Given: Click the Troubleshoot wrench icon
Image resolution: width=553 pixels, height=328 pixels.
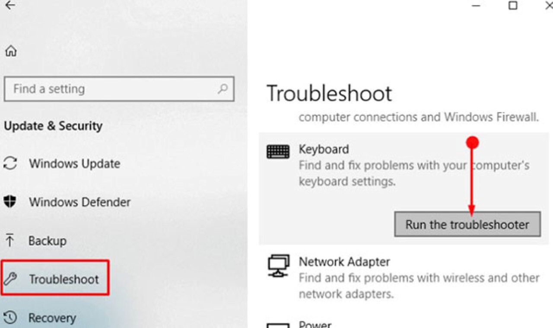Looking at the screenshot, I should [10, 279].
